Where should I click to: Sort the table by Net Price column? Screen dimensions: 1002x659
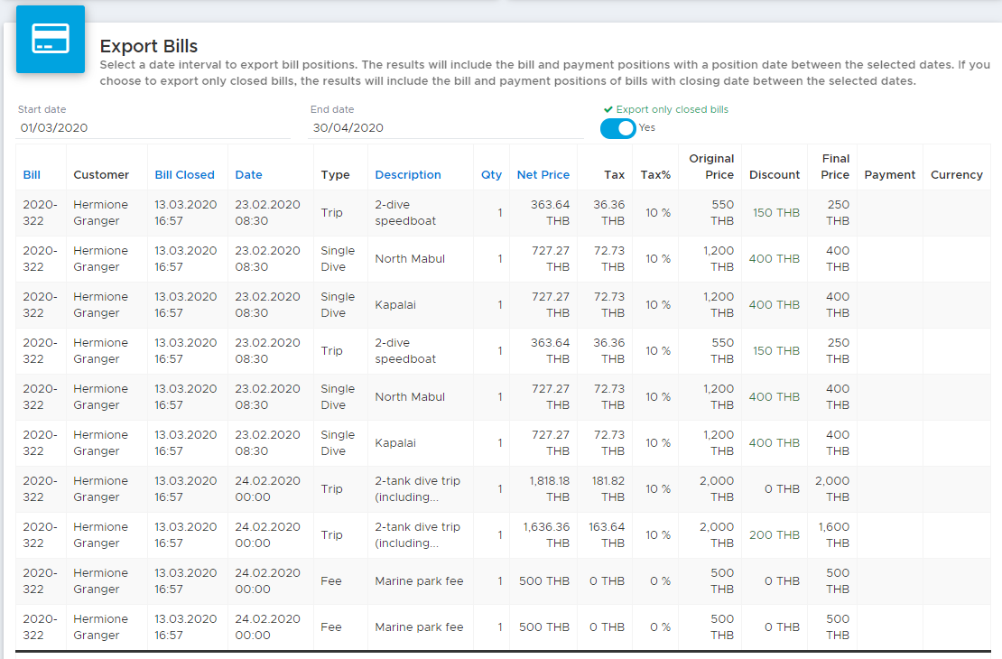(543, 174)
